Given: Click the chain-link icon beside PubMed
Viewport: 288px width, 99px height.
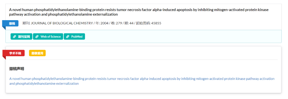Looking at the screenshot, I should [x=68, y=37].
